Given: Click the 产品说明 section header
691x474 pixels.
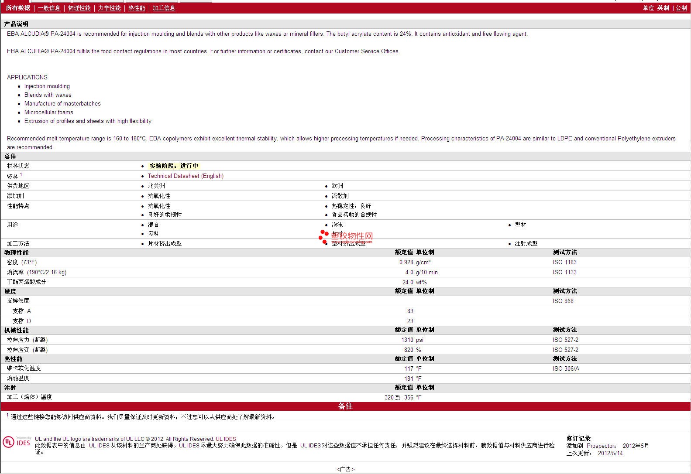Looking at the screenshot, I should point(16,24).
